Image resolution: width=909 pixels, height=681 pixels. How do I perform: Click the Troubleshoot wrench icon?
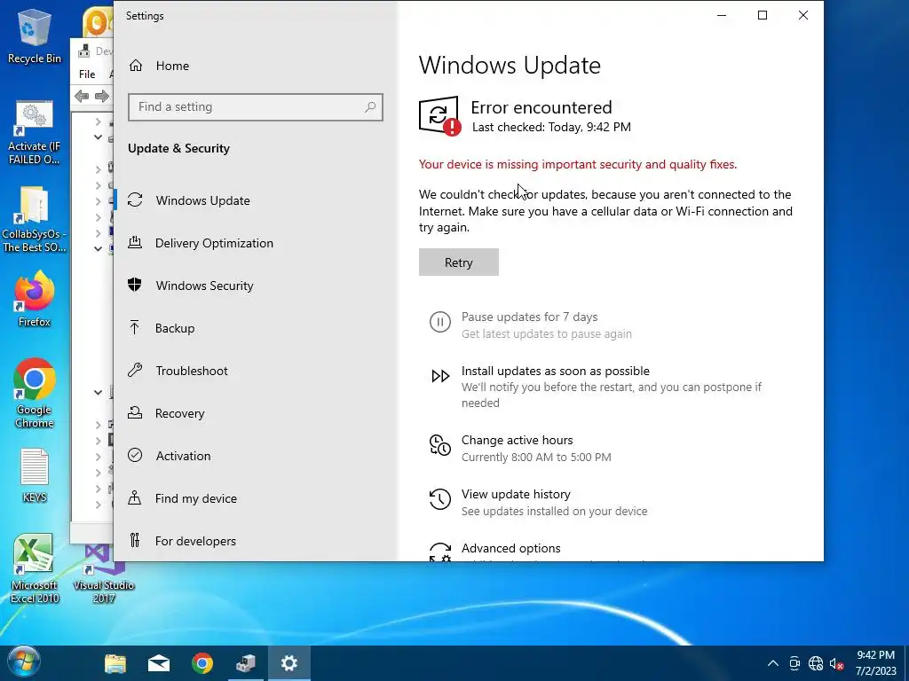tap(135, 370)
